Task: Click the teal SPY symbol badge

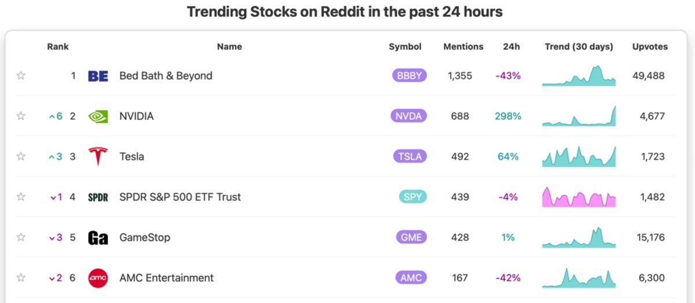Action: click(x=412, y=197)
